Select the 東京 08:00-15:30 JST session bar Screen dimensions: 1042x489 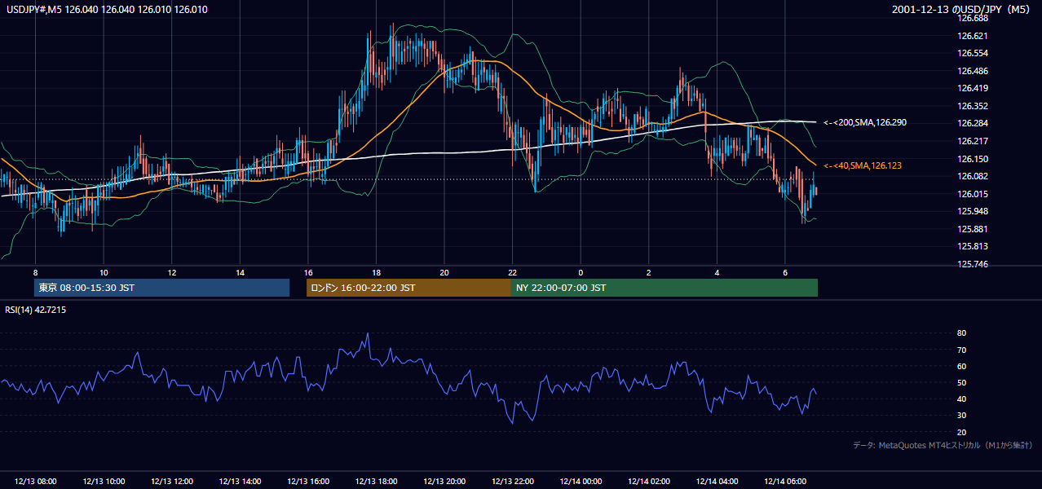click(161, 288)
